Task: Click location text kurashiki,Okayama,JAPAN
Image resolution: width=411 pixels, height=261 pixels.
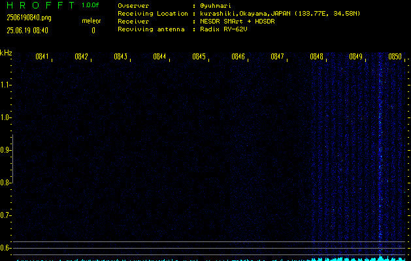Action: click(x=246, y=14)
